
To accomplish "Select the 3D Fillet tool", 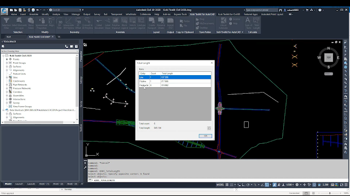I will [x=60, y=23].
